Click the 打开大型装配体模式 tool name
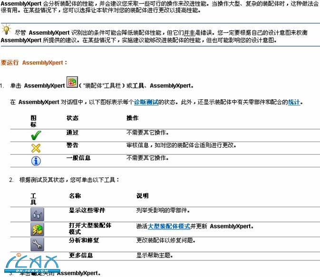Screen dimensions: 320x277 click(90, 229)
